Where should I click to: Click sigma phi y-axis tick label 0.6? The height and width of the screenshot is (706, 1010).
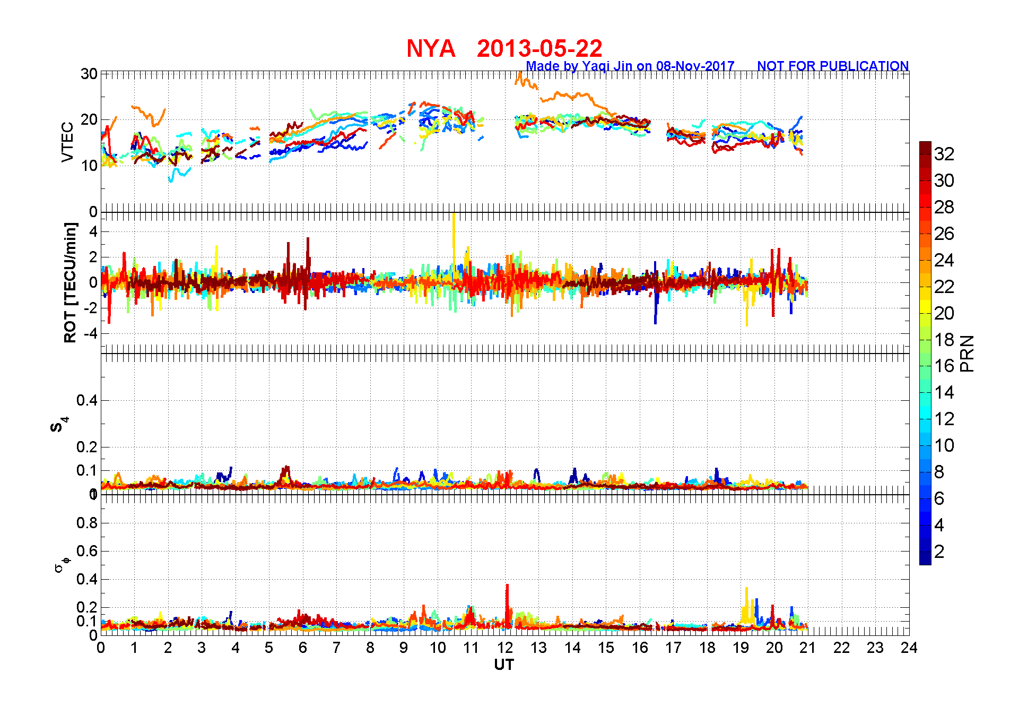[x=88, y=551]
